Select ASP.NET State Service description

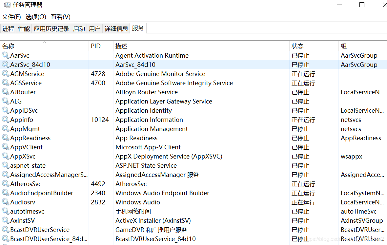(146, 165)
